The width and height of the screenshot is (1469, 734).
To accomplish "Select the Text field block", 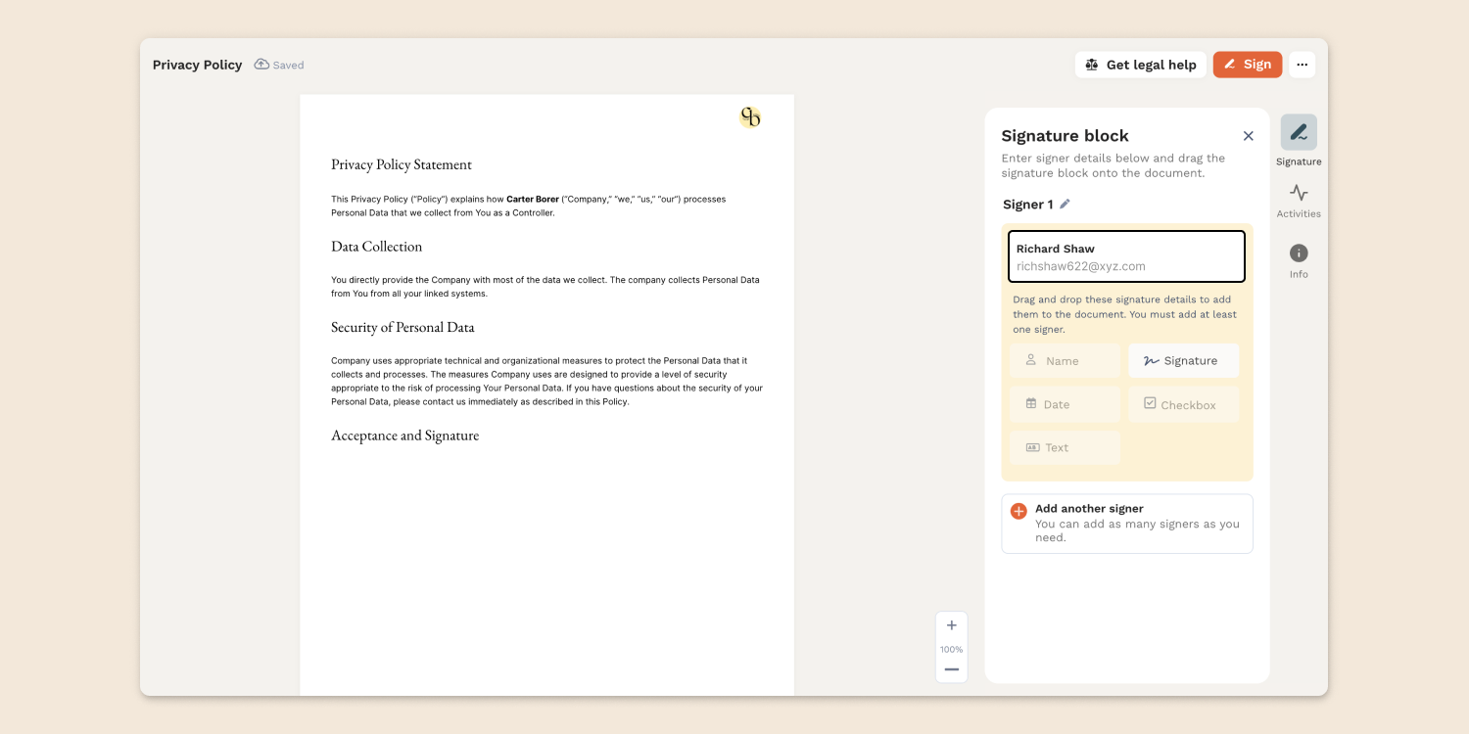I will [1065, 447].
